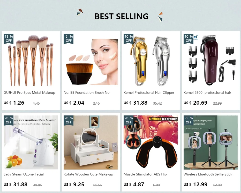View the gold and silver Kemei clippers image
Viewport: 241px width, 193px height.
click(151, 60)
